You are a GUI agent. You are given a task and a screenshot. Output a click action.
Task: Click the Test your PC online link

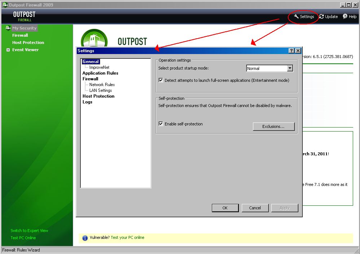point(128,237)
